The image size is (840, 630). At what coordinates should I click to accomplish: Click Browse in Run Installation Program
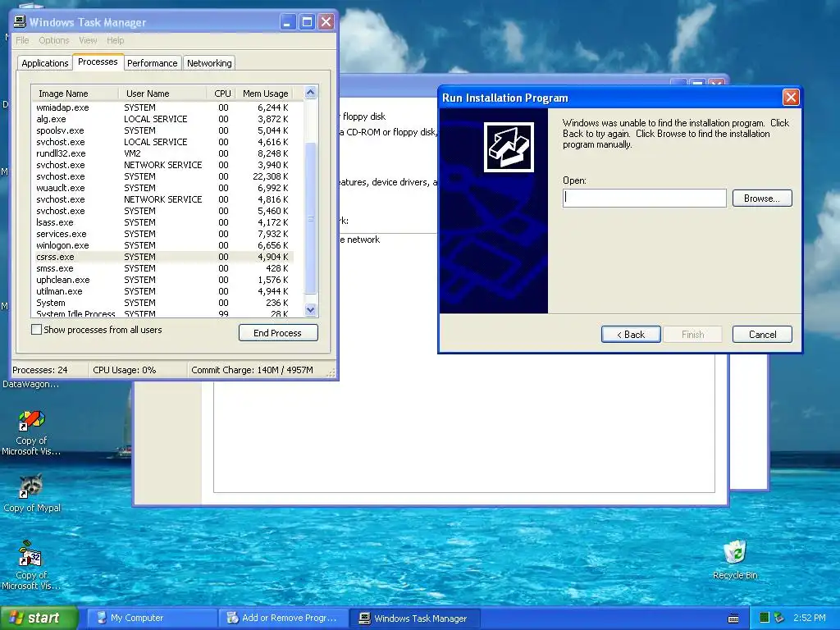762,199
